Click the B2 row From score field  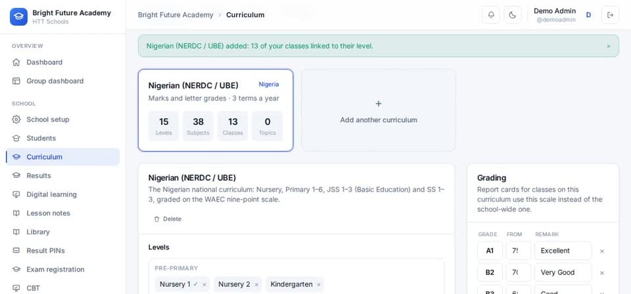(x=519, y=272)
